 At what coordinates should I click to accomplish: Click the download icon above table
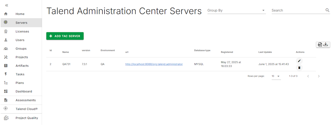tap(326, 45)
